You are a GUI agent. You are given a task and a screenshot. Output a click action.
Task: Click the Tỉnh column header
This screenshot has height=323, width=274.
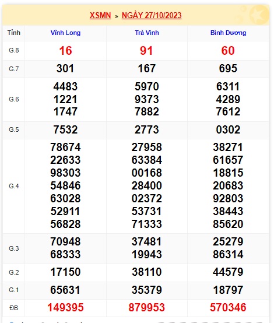click(14, 33)
